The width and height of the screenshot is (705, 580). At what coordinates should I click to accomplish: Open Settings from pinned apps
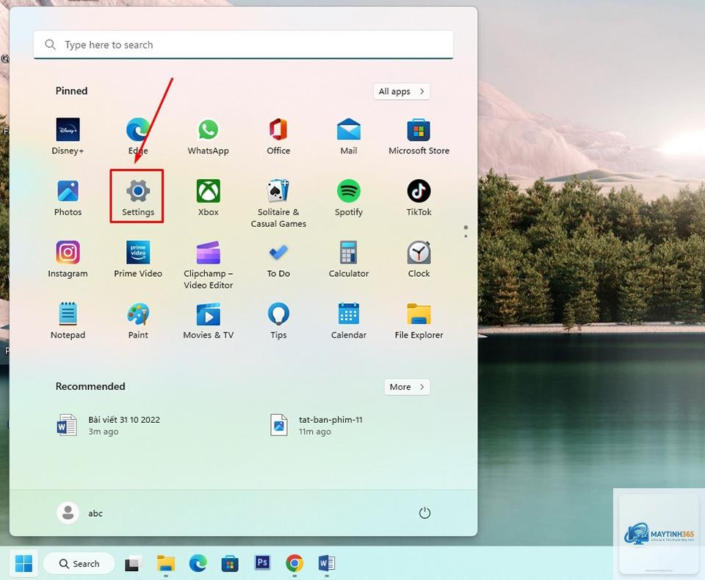[138, 197]
